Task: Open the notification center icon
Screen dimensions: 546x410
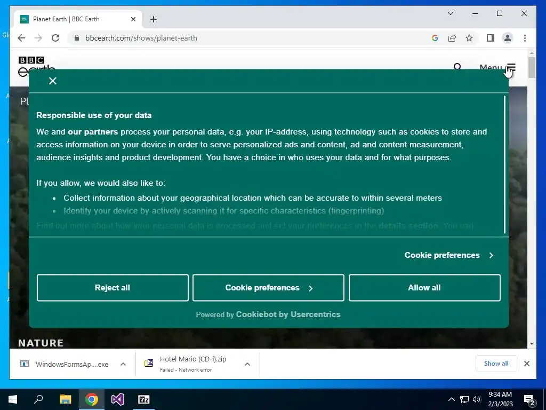Action: click(x=529, y=399)
